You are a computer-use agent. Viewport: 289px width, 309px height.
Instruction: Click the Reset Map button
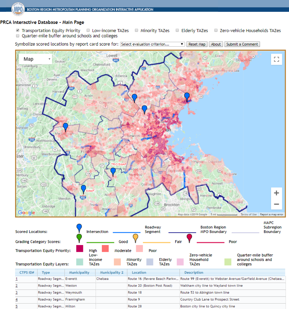tap(197, 44)
